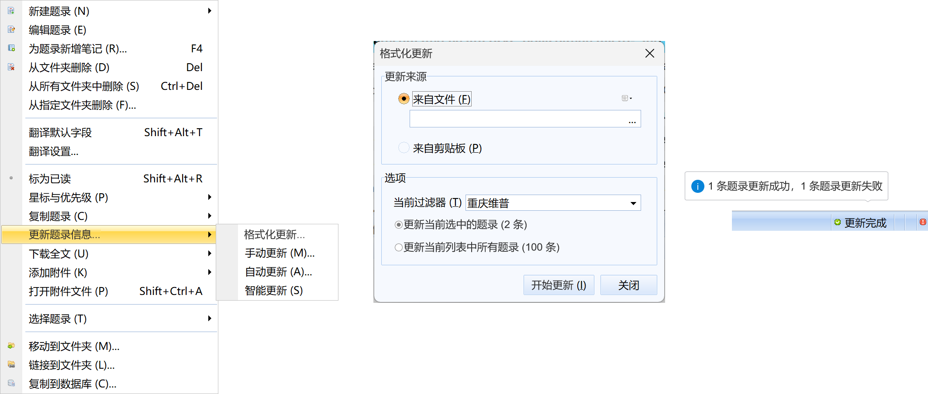Open the small options dropdown next to 来自文件
Image resolution: width=928 pixels, height=394 pixels.
(626, 99)
